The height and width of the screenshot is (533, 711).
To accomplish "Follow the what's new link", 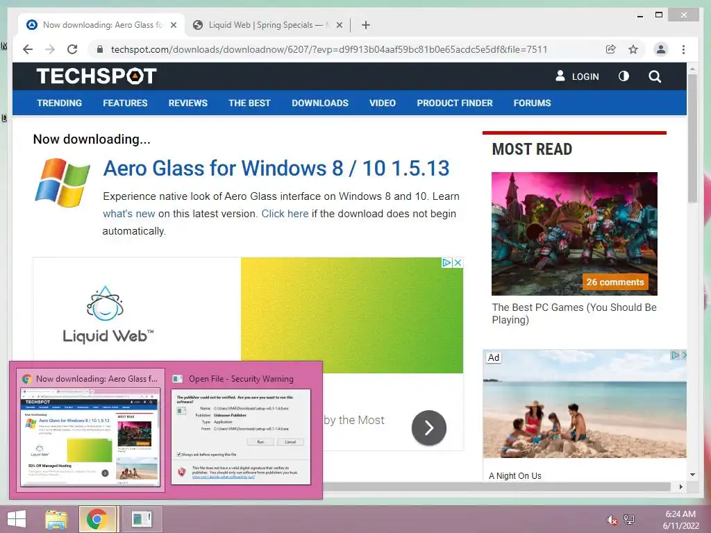I will click(128, 214).
